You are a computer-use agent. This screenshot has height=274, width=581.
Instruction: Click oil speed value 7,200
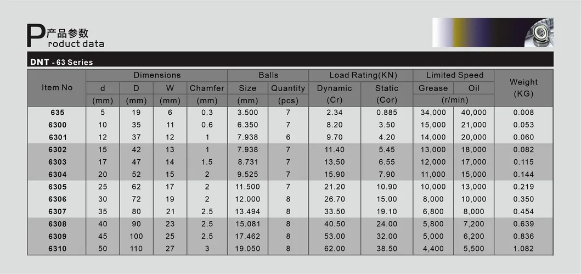(473, 224)
